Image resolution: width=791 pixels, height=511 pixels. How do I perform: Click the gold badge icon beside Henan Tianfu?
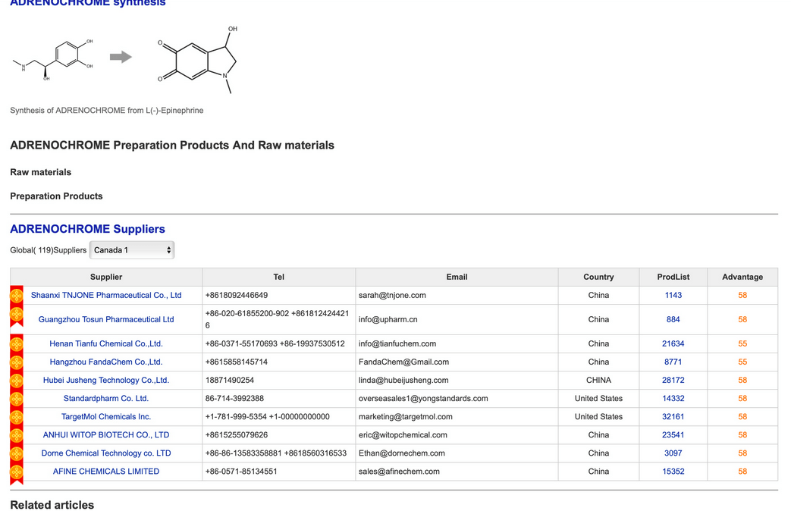pos(17,344)
